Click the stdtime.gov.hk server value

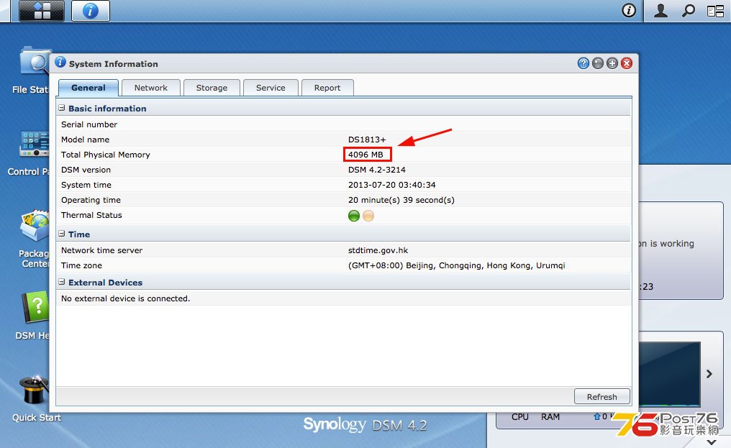pos(378,250)
